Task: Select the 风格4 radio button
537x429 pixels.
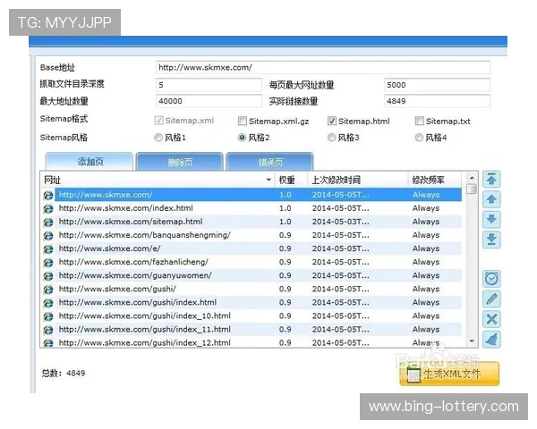Action: [x=419, y=138]
